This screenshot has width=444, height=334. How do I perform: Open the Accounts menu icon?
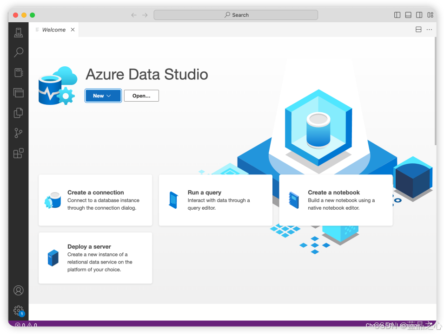(x=19, y=290)
